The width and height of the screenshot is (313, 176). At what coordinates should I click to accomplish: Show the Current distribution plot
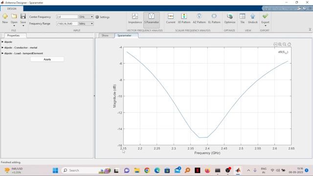pos(171,19)
